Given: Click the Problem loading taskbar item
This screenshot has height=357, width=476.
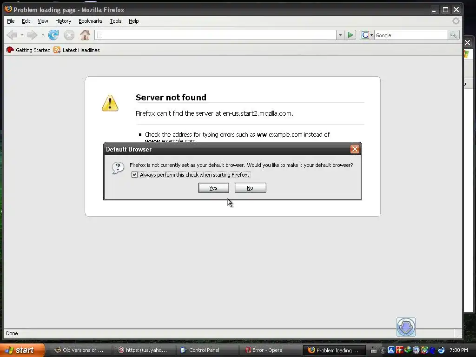Looking at the screenshot, I should click(334, 350).
